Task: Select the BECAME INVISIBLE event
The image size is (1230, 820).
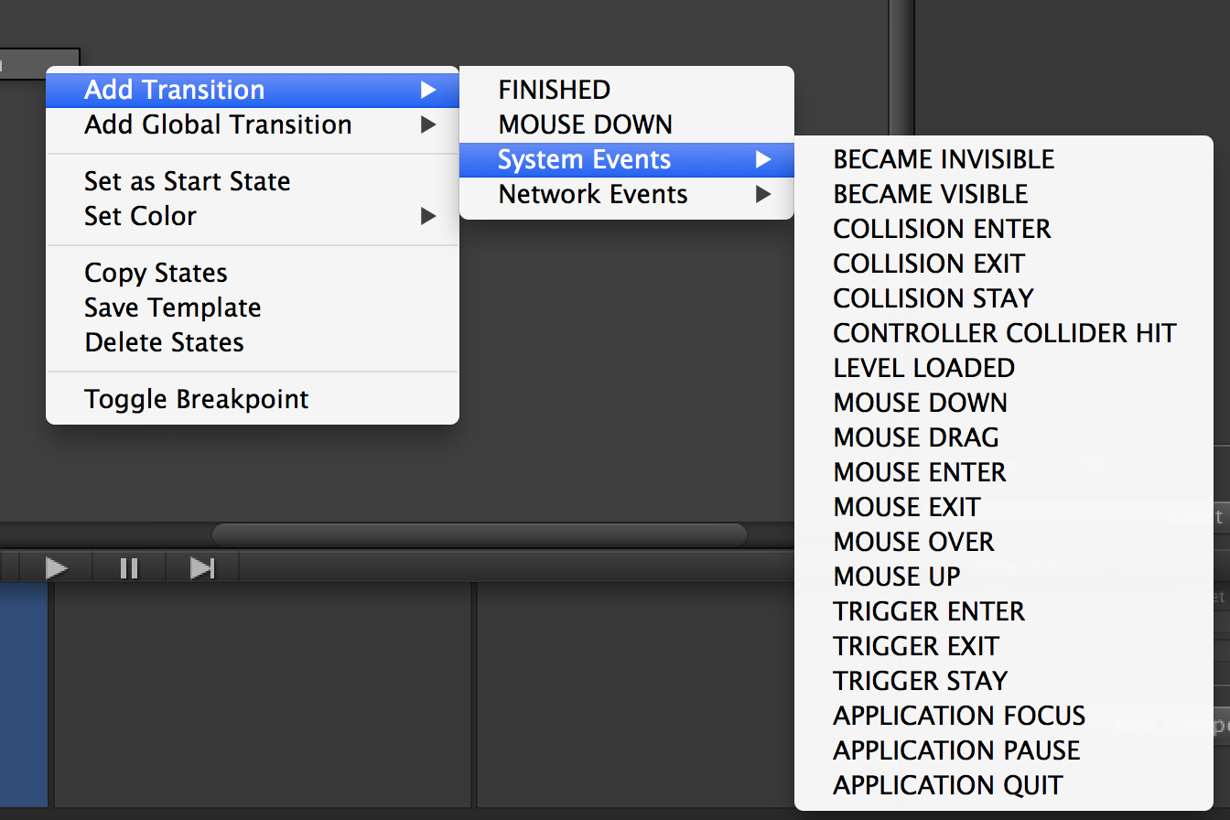Action: click(x=944, y=159)
